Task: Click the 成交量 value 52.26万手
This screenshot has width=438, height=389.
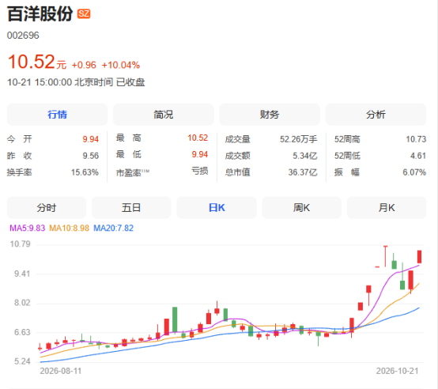Action: [x=299, y=139]
